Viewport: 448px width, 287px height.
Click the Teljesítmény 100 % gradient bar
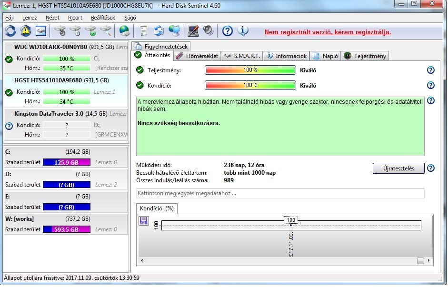(250, 70)
